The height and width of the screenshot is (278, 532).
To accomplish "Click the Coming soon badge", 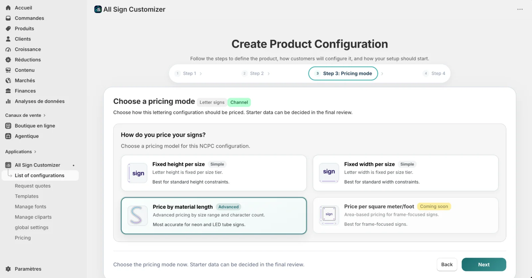I will click(x=434, y=207).
